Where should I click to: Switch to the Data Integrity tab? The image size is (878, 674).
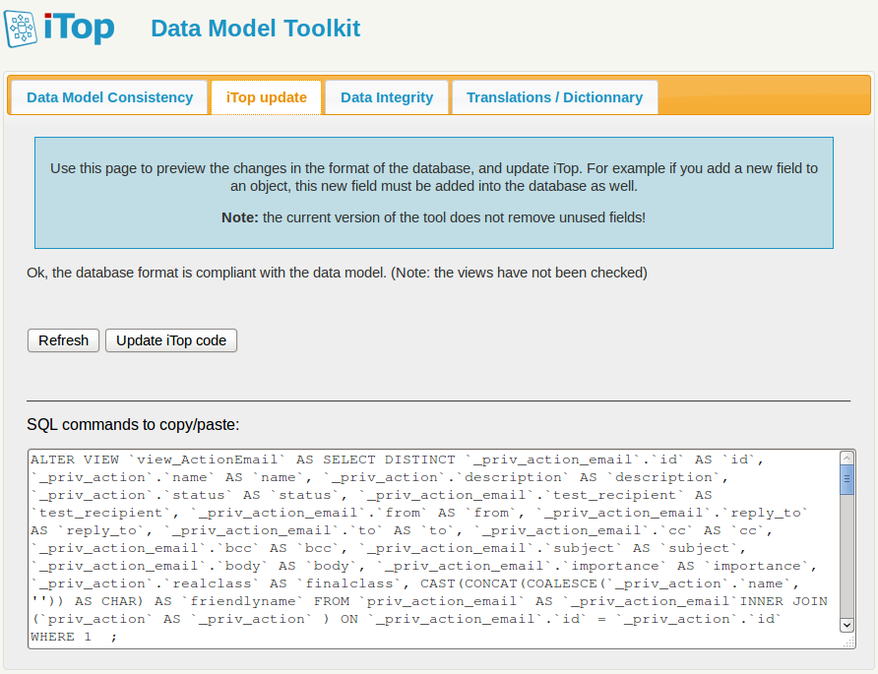(x=387, y=97)
